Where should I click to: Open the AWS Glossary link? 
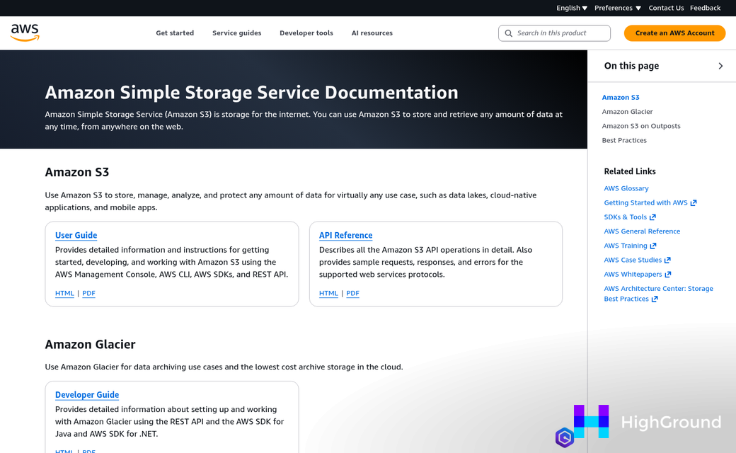626,188
